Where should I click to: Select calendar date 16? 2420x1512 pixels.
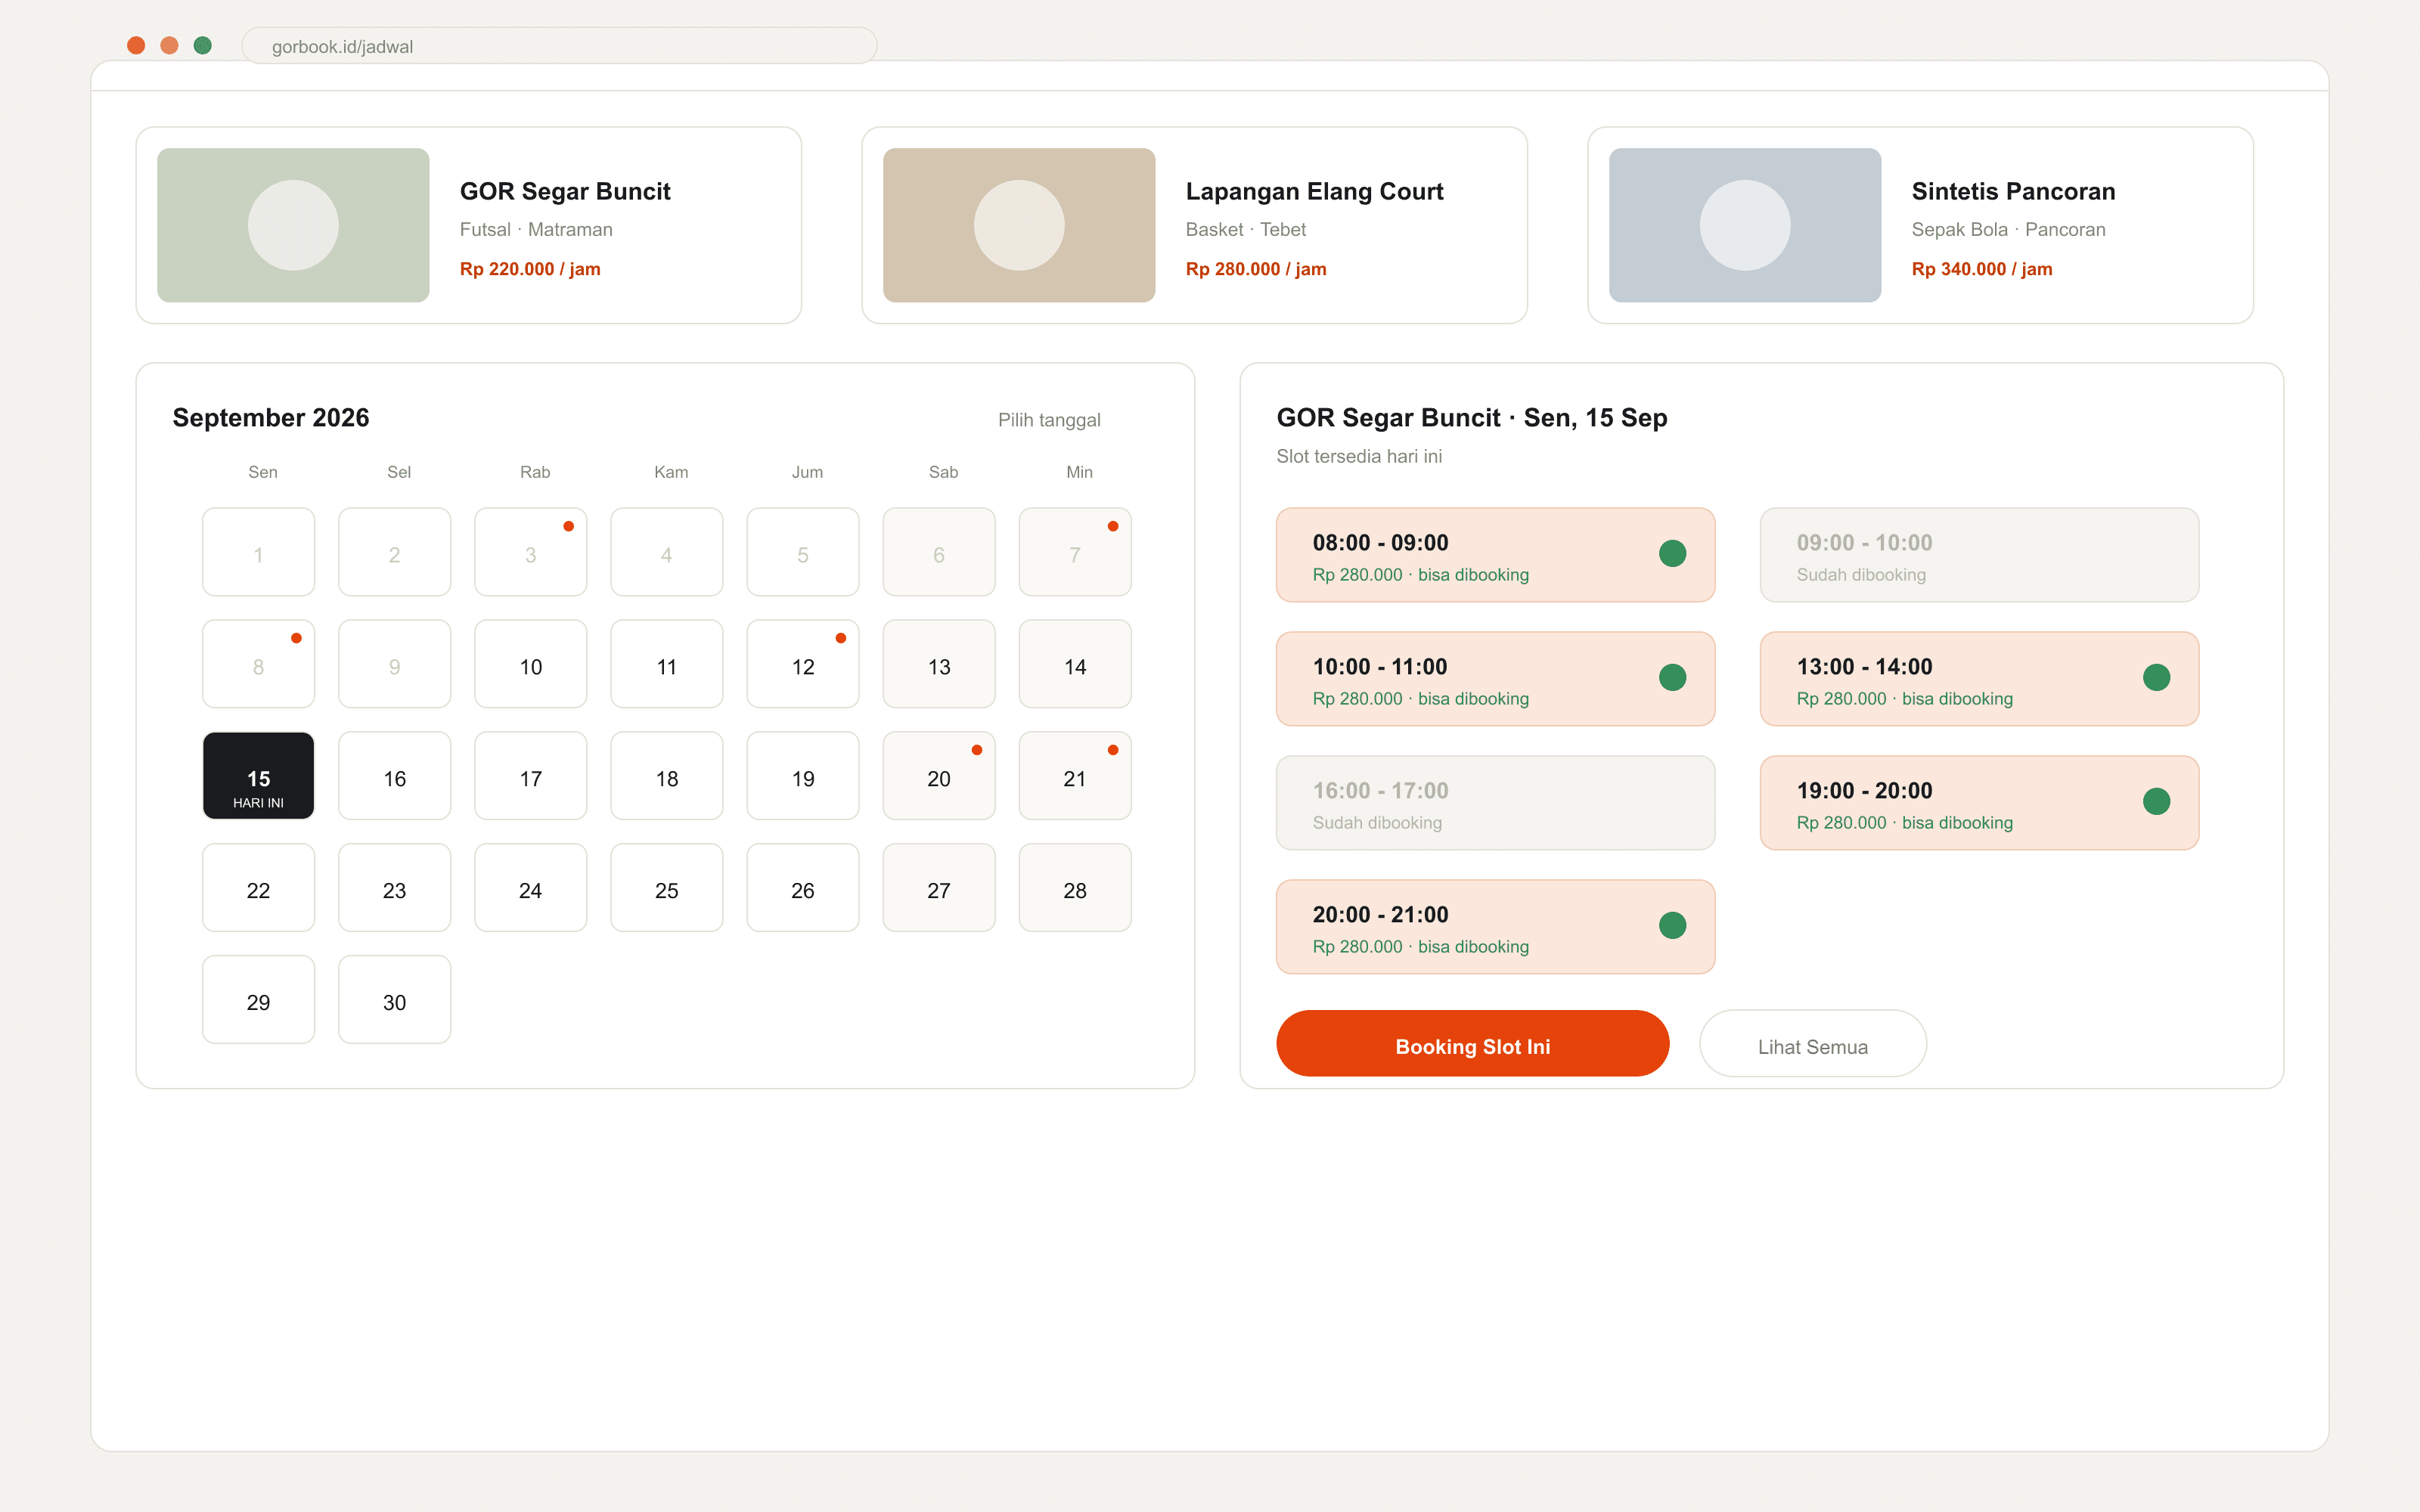click(x=395, y=776)
